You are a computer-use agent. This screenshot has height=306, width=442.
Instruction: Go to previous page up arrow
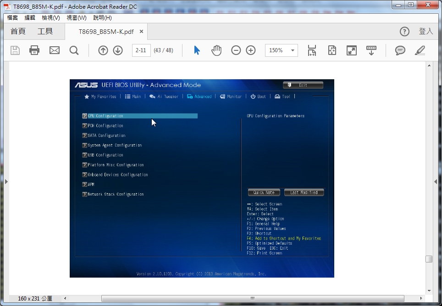click(x=103, y=50)
